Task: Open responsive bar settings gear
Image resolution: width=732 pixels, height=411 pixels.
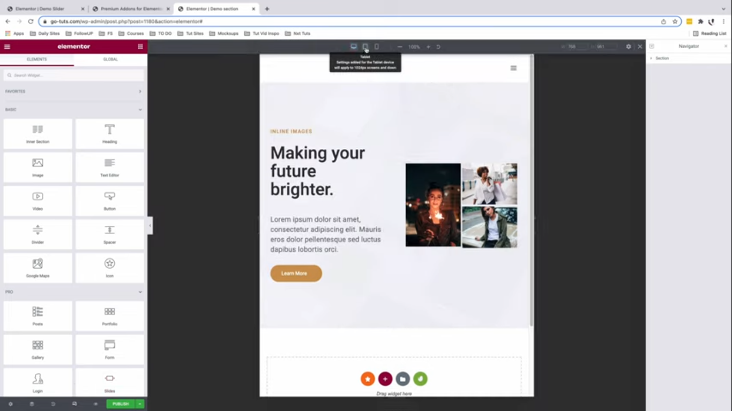Action: click(x=629, y=47)
